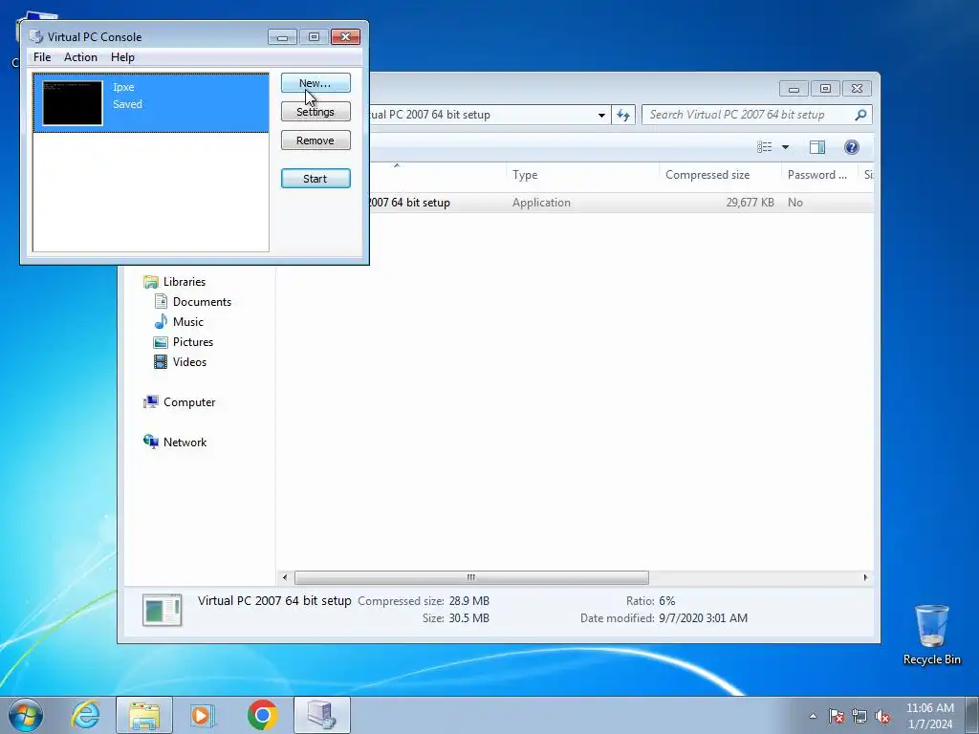Viewport: 979px width, 734px height.
Task: Click the Videos film icon in navigation pane
Action: 161,361
